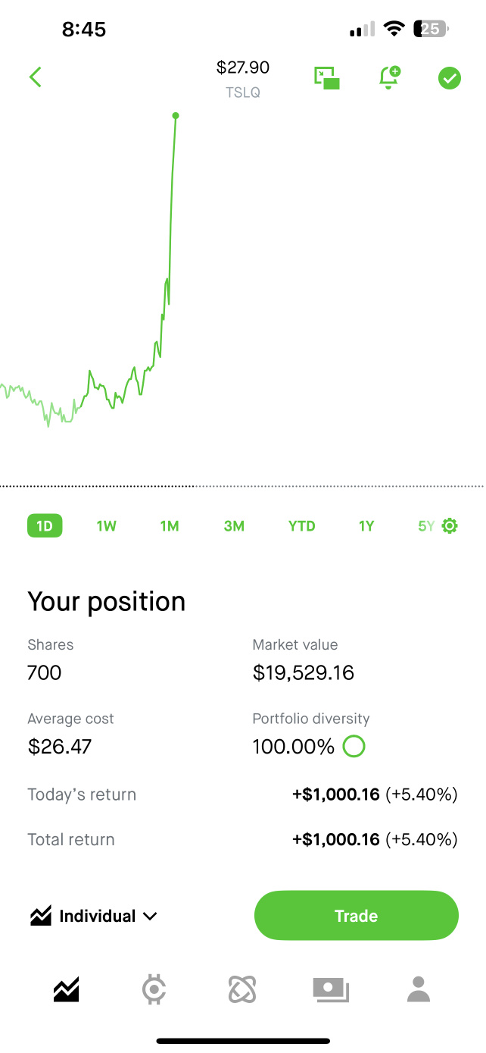This screenshot has height=1053, width=486.
Task: Switch chart to YTD range
Action: pyautogui.click(x=302, y=526)
